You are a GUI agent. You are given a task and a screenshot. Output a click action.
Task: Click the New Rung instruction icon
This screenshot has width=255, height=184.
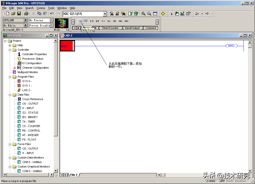pyautogui.click(x=80, y=21)
